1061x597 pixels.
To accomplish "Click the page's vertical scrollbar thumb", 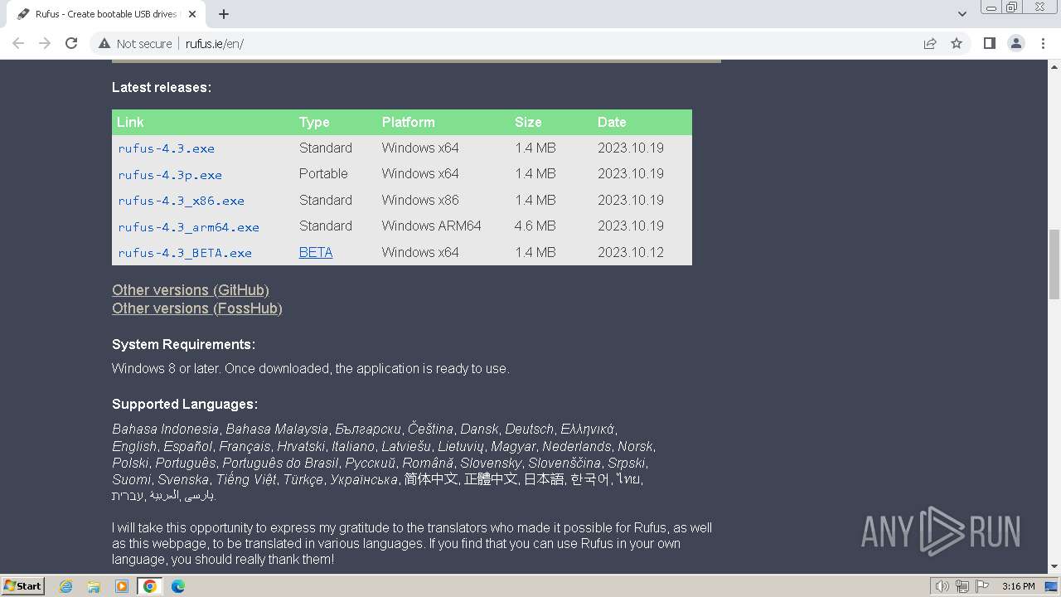I will (1054, 264).
